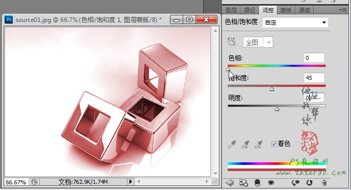Click the 明度 value input field
This screenshot has height=190, width=351.
[314, 98]
